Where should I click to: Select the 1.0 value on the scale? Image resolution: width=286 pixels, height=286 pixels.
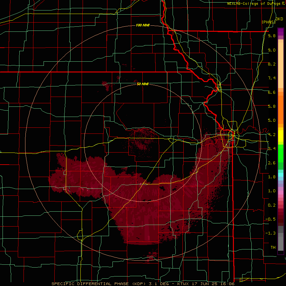pos(272,191)
